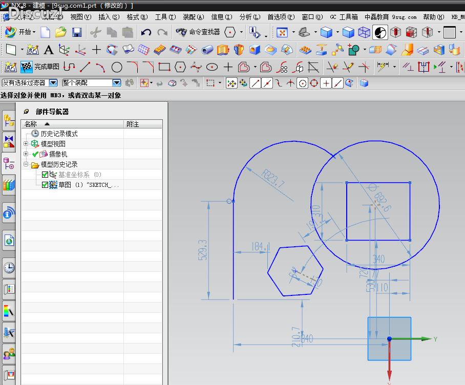Cut with the scissors icon

95,32
